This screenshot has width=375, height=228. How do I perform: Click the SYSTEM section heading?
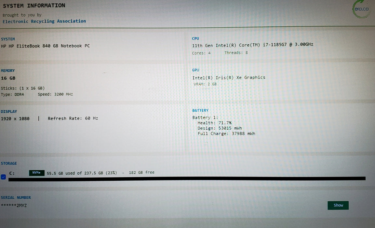(x=8, y=39)
